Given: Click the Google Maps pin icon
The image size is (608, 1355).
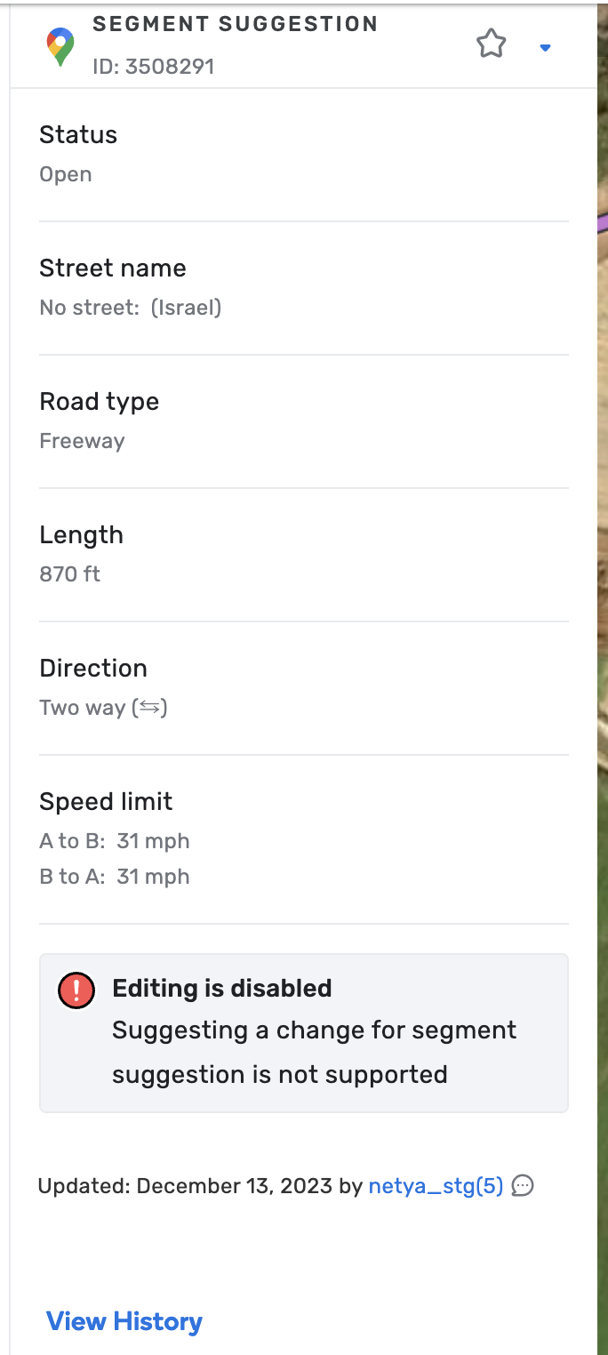Looking at the screenshot, I should (x=60, y=47).
